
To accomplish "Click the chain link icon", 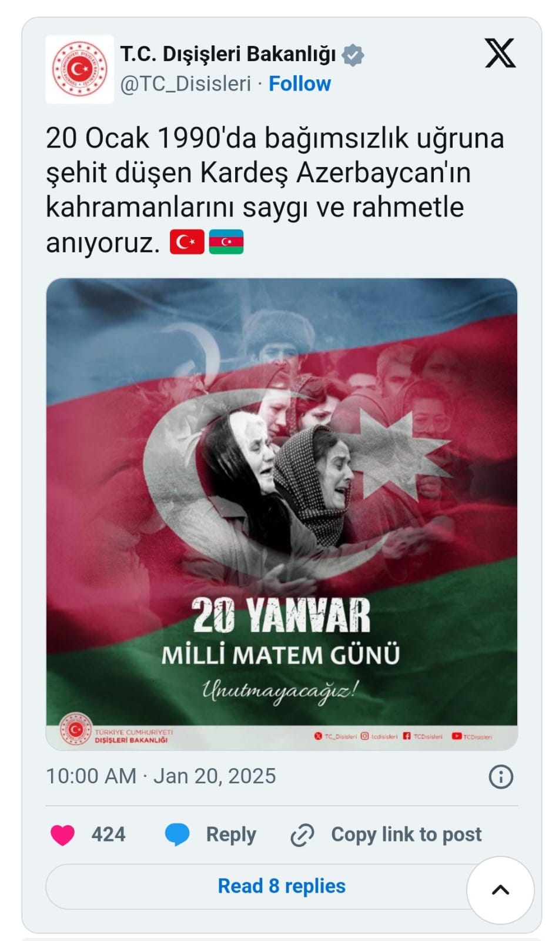I will [302, 835].
